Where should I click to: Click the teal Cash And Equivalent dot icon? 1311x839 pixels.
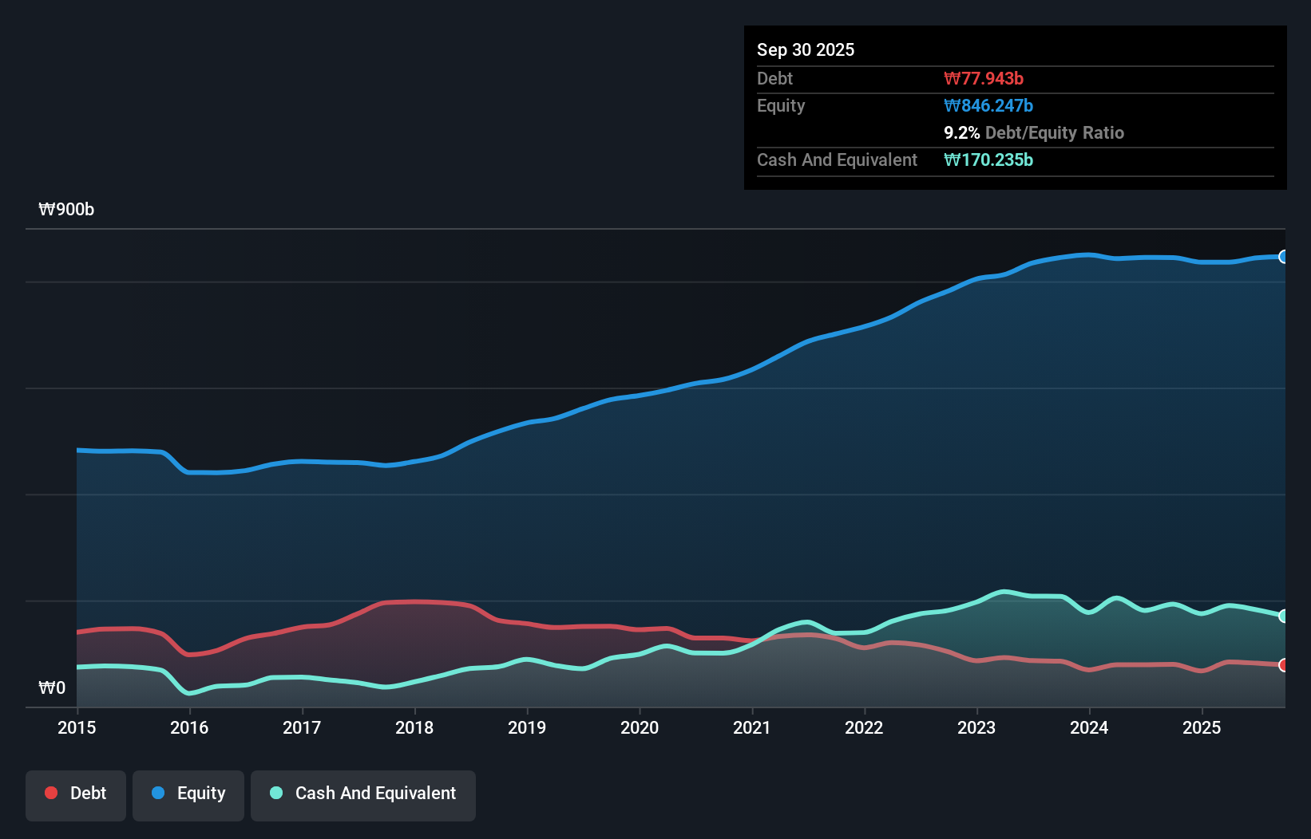[x=275, y=793]
